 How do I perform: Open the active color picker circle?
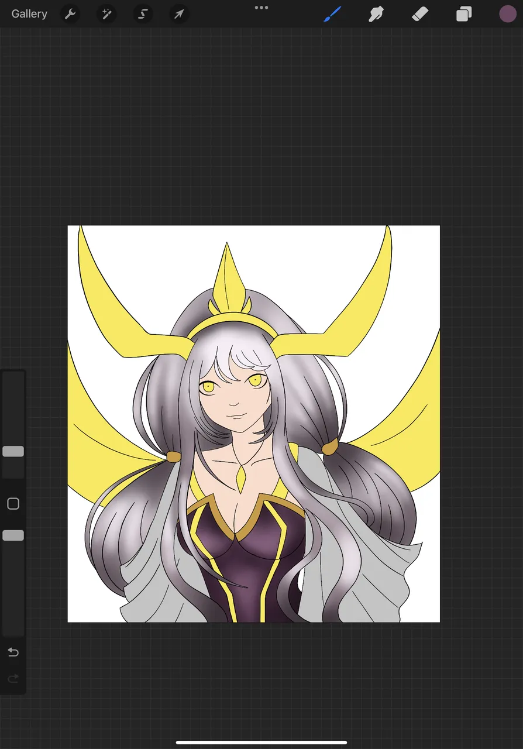[508, 14]
